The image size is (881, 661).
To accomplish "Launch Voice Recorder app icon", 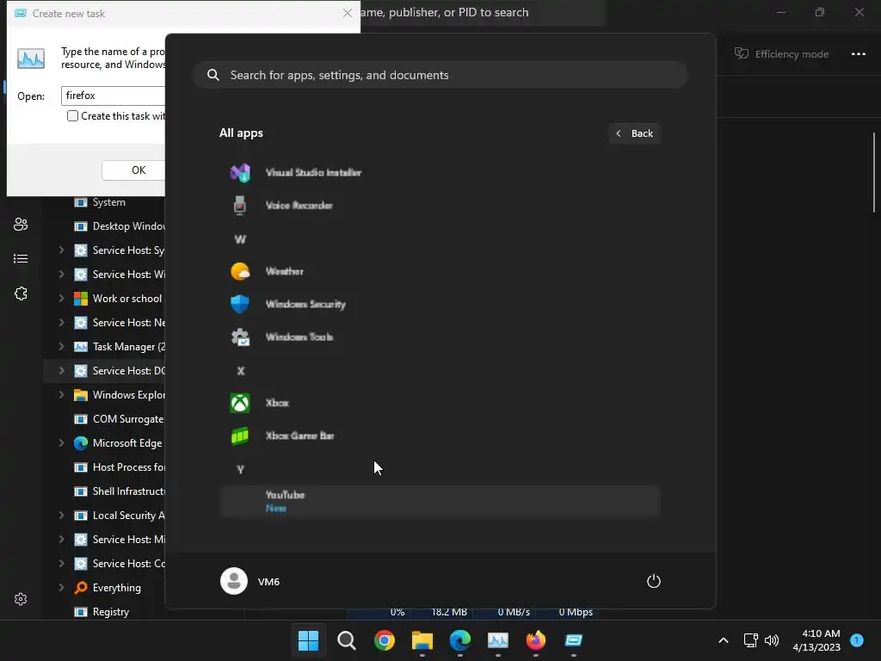I will [240, 206].
